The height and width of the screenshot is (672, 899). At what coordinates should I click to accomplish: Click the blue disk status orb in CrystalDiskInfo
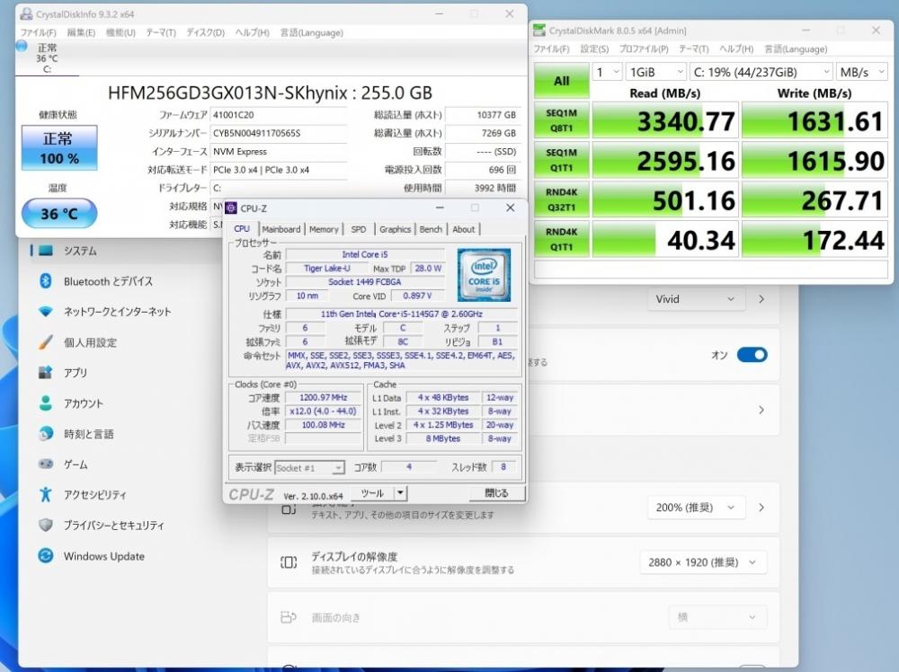[22, 46]
